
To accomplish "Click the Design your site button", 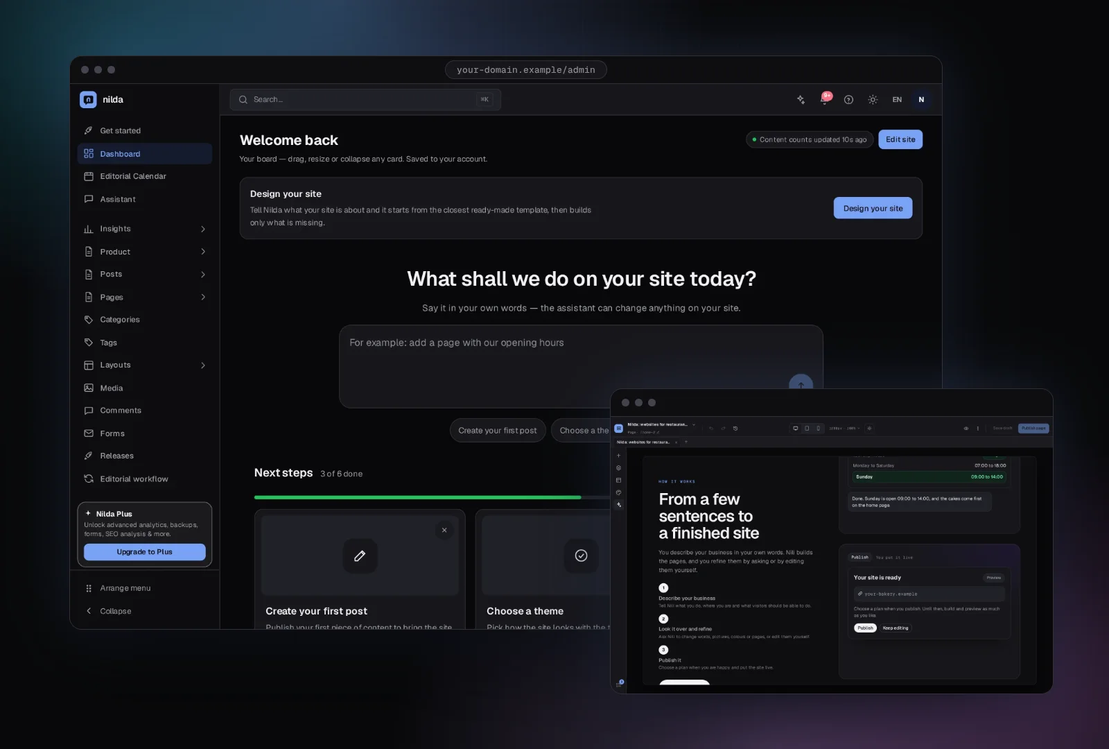I will click(873, 208).
